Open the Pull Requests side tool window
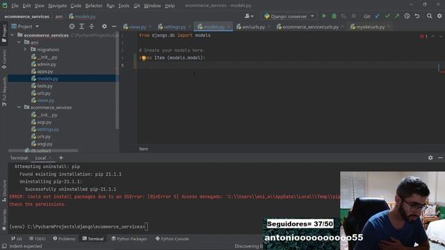The image size is (445, 250). pos(4,92)
